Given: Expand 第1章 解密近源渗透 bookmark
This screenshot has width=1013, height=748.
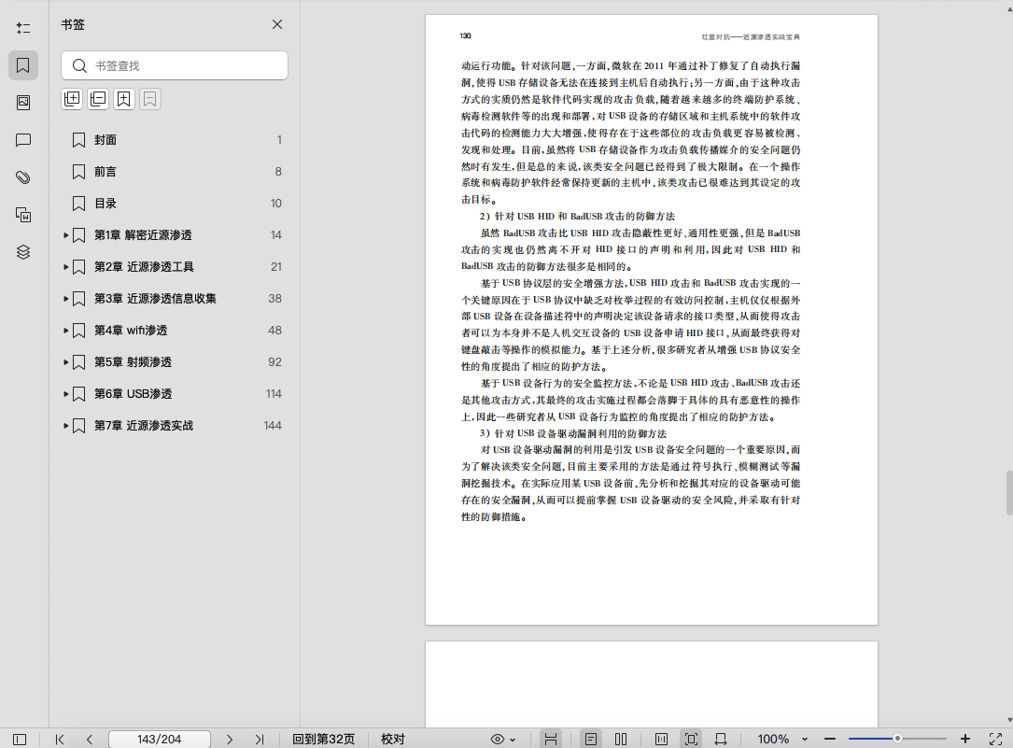Looking at the screenshot, I should (x=66, y=235).
